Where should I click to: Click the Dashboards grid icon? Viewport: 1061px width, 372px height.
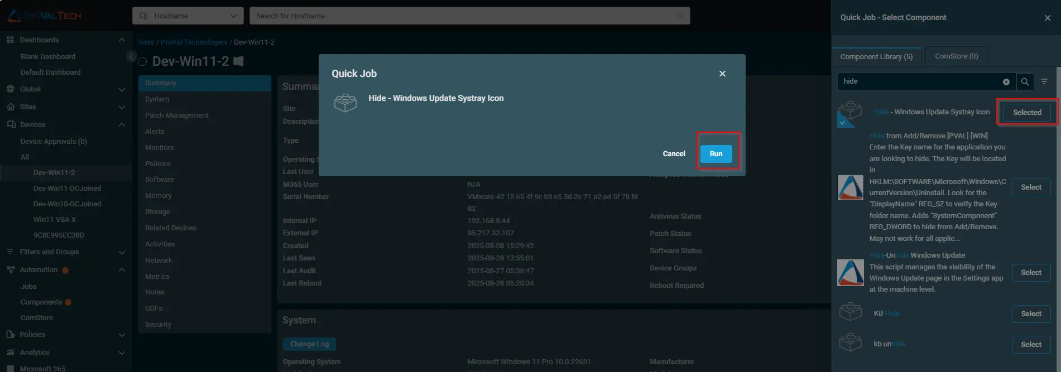[x=10, y=40]
